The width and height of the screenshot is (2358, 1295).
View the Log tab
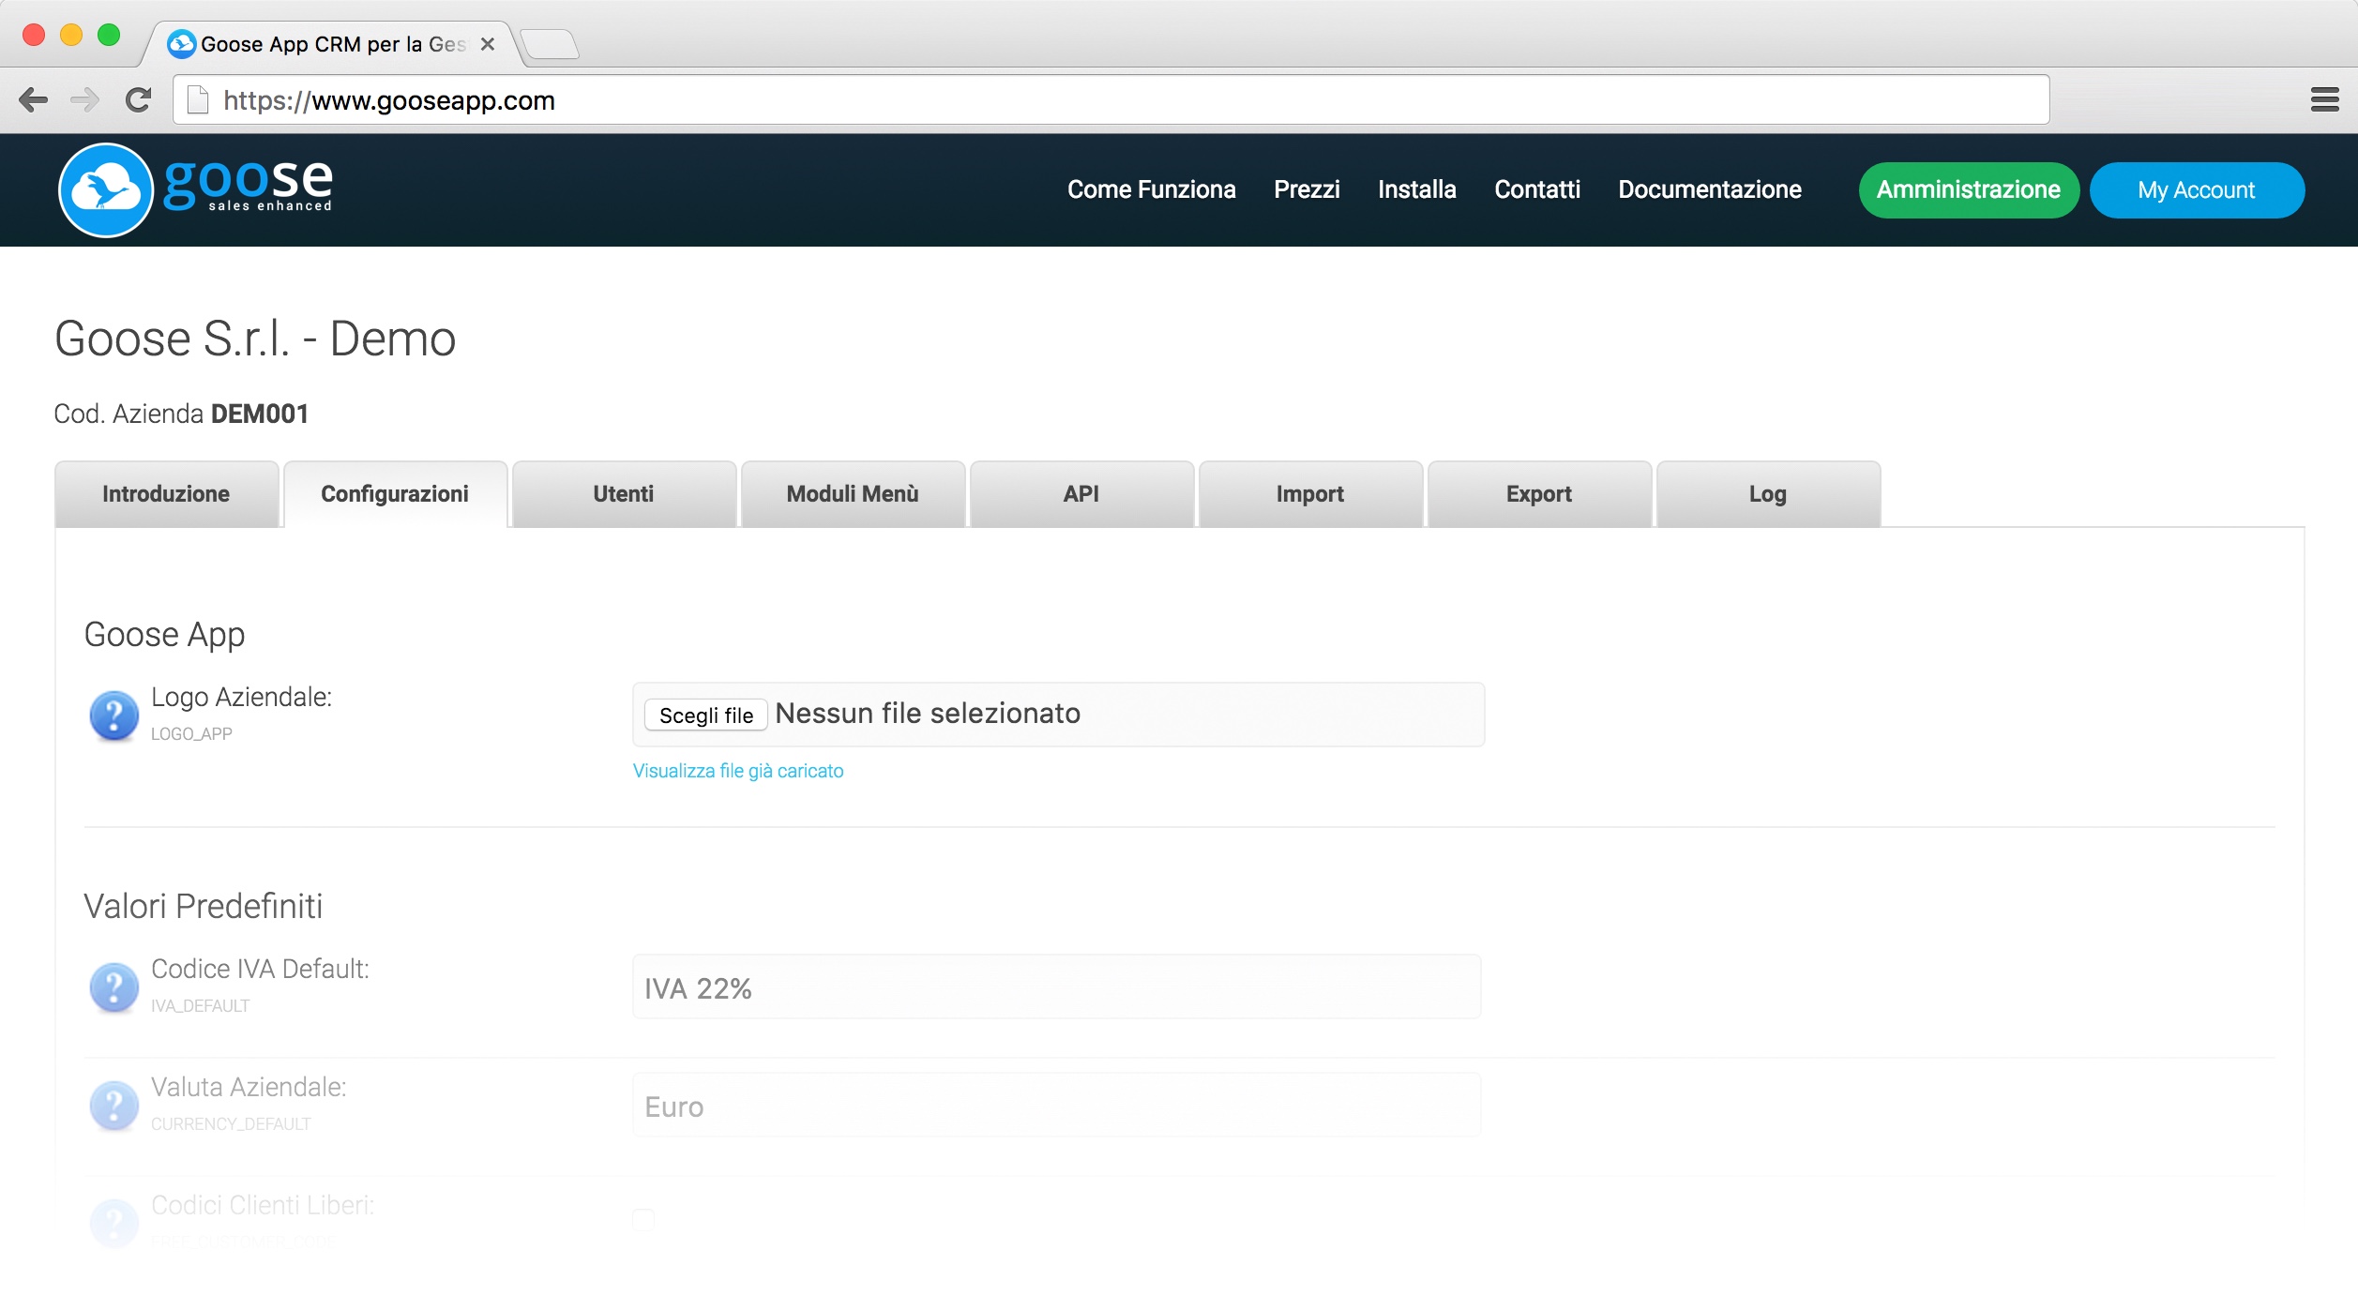click(1768, 494)
